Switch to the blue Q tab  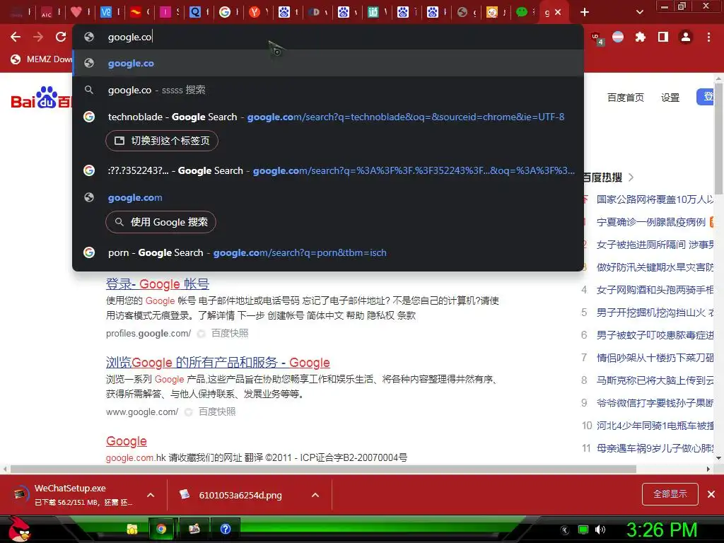point(195,12)
